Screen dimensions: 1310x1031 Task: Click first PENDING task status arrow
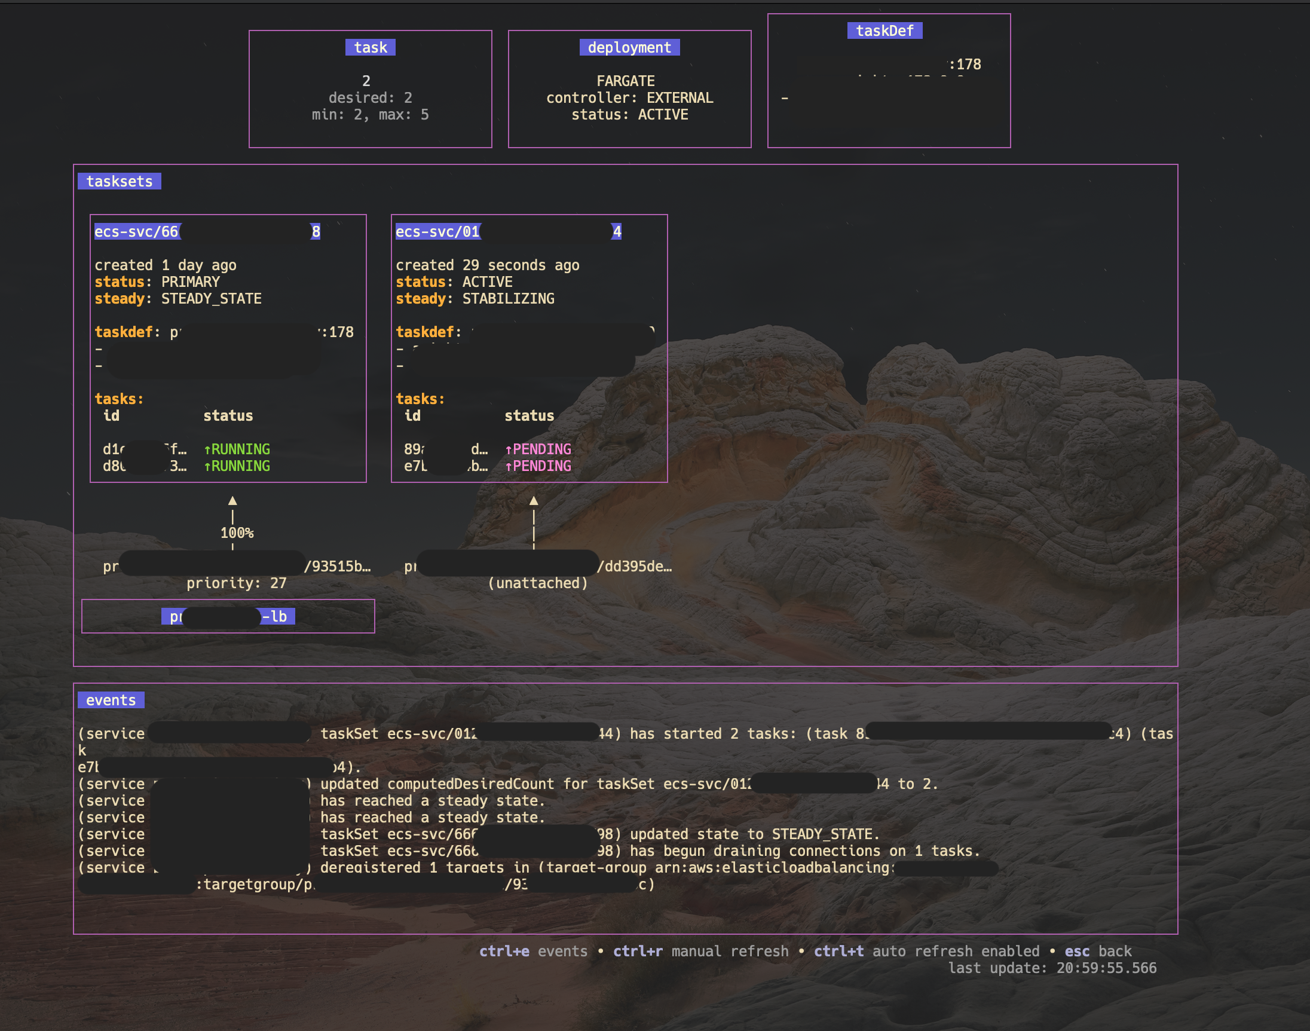click(x=508, y=449)
